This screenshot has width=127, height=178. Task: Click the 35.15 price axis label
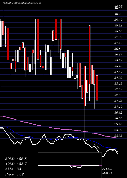tap(118, 66)
